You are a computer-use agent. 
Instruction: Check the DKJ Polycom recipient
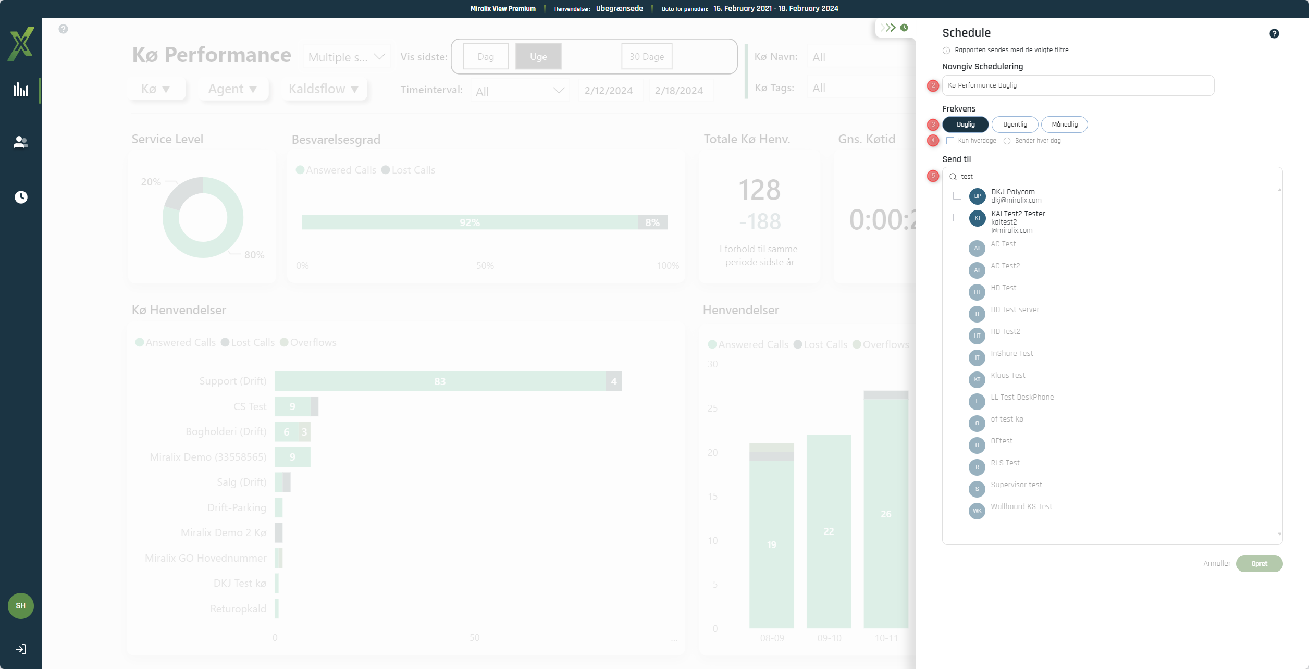pyautogui.click(x=957, y=196)
